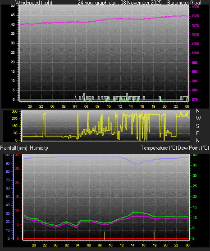Click the 980 barometer scale label

click(x=195, y=90)
